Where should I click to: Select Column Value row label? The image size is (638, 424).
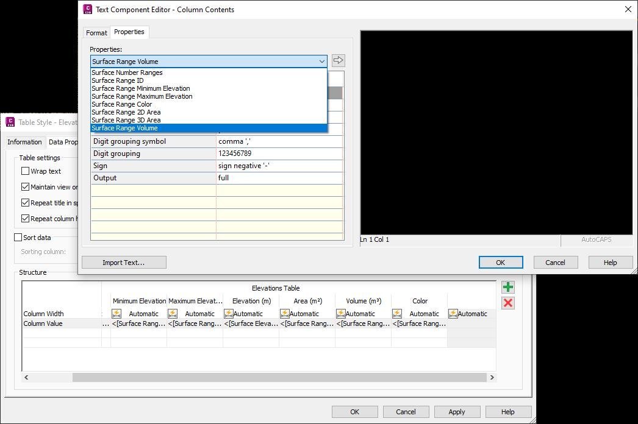43,323
